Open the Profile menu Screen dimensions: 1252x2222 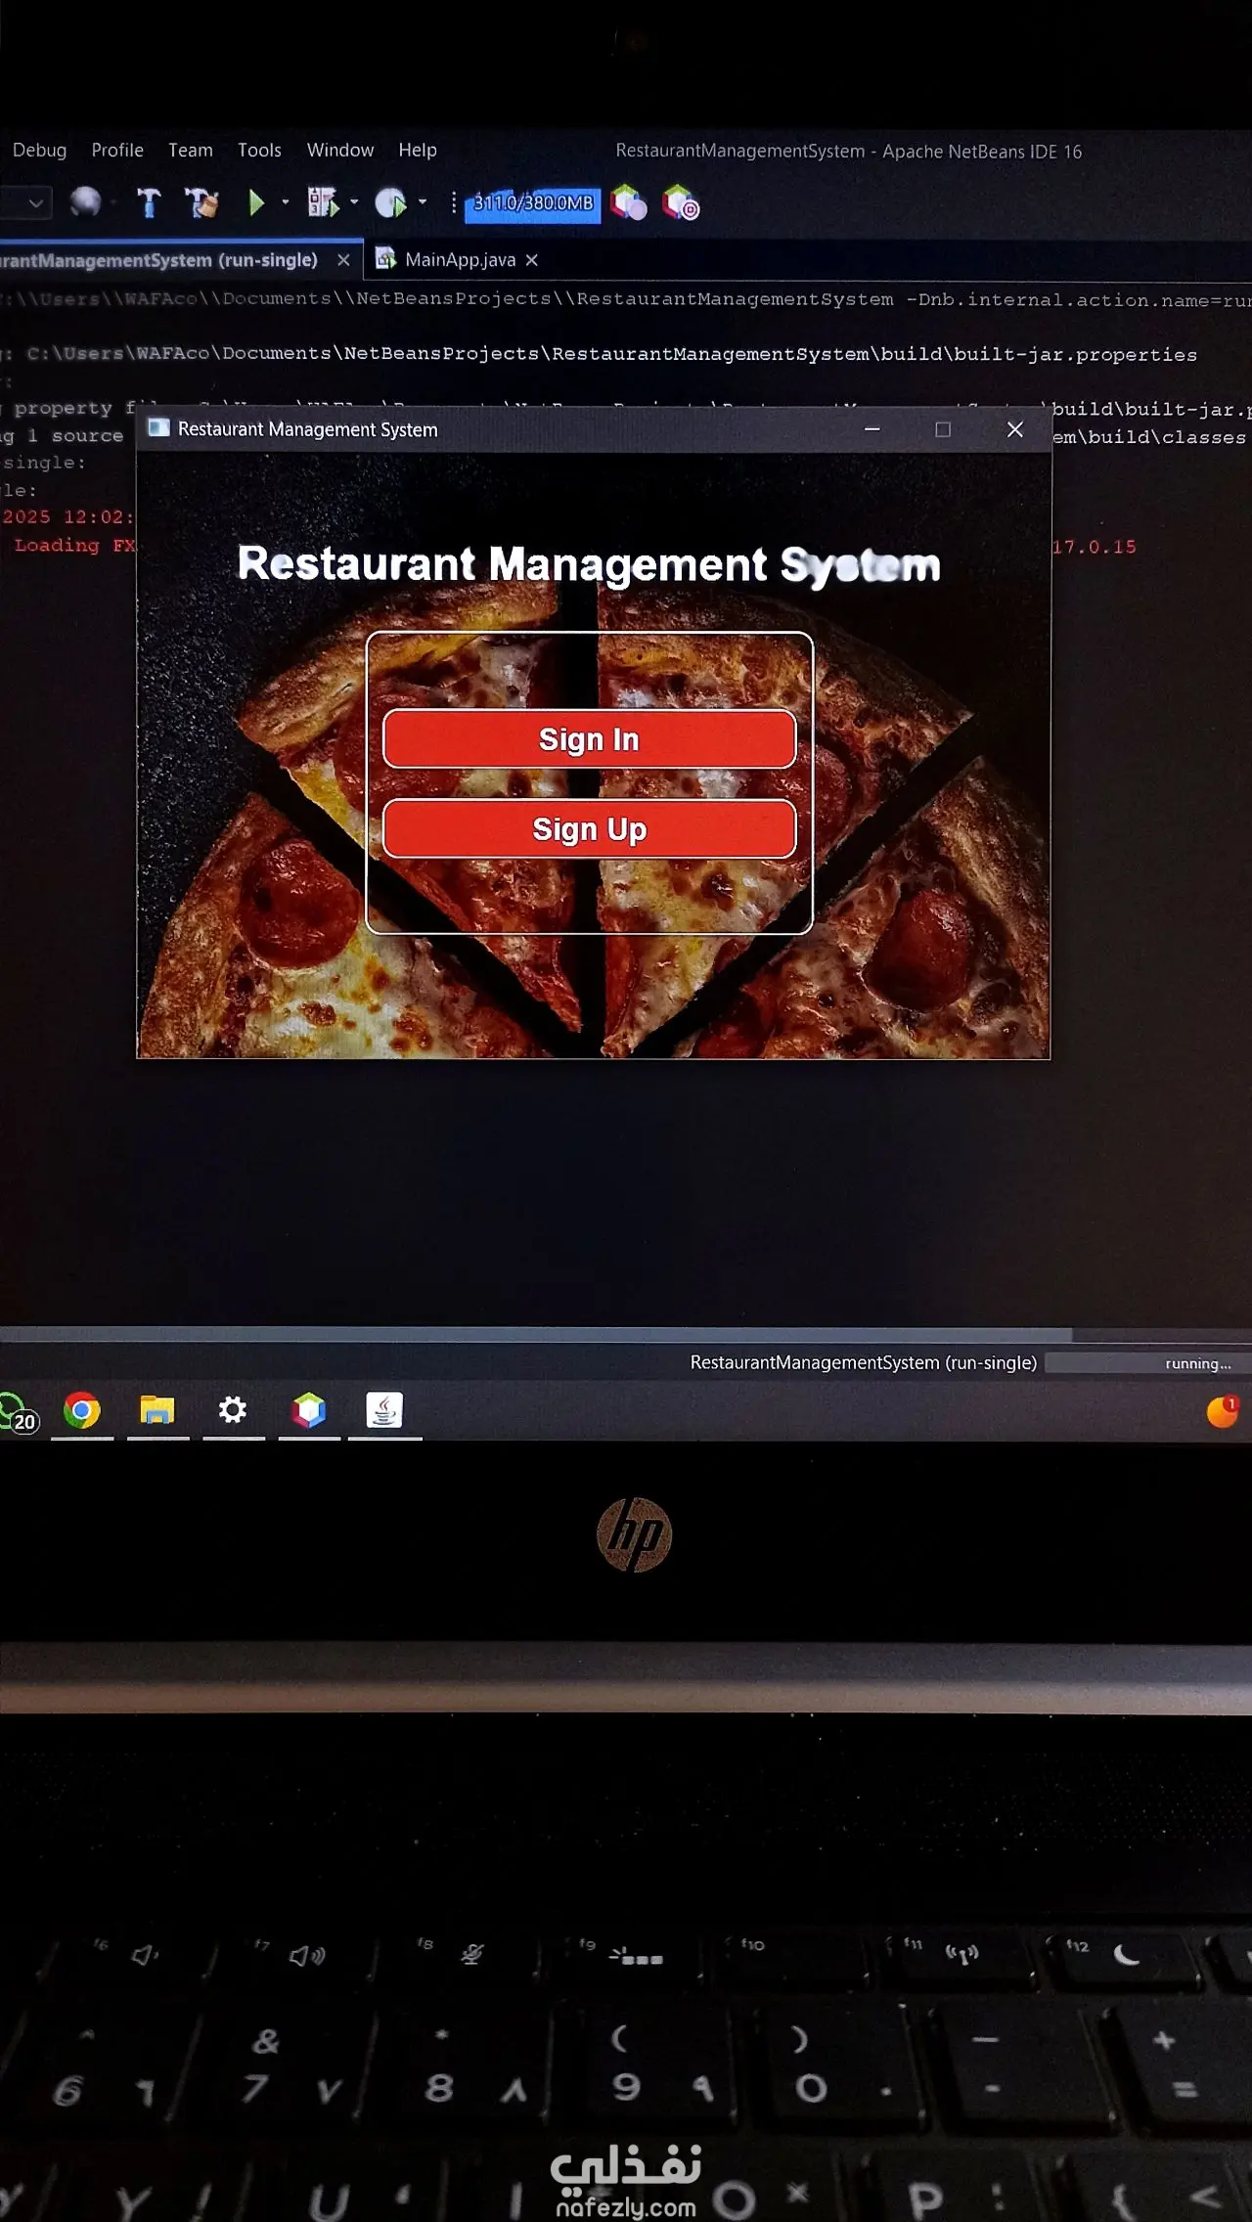coord(117,150)
